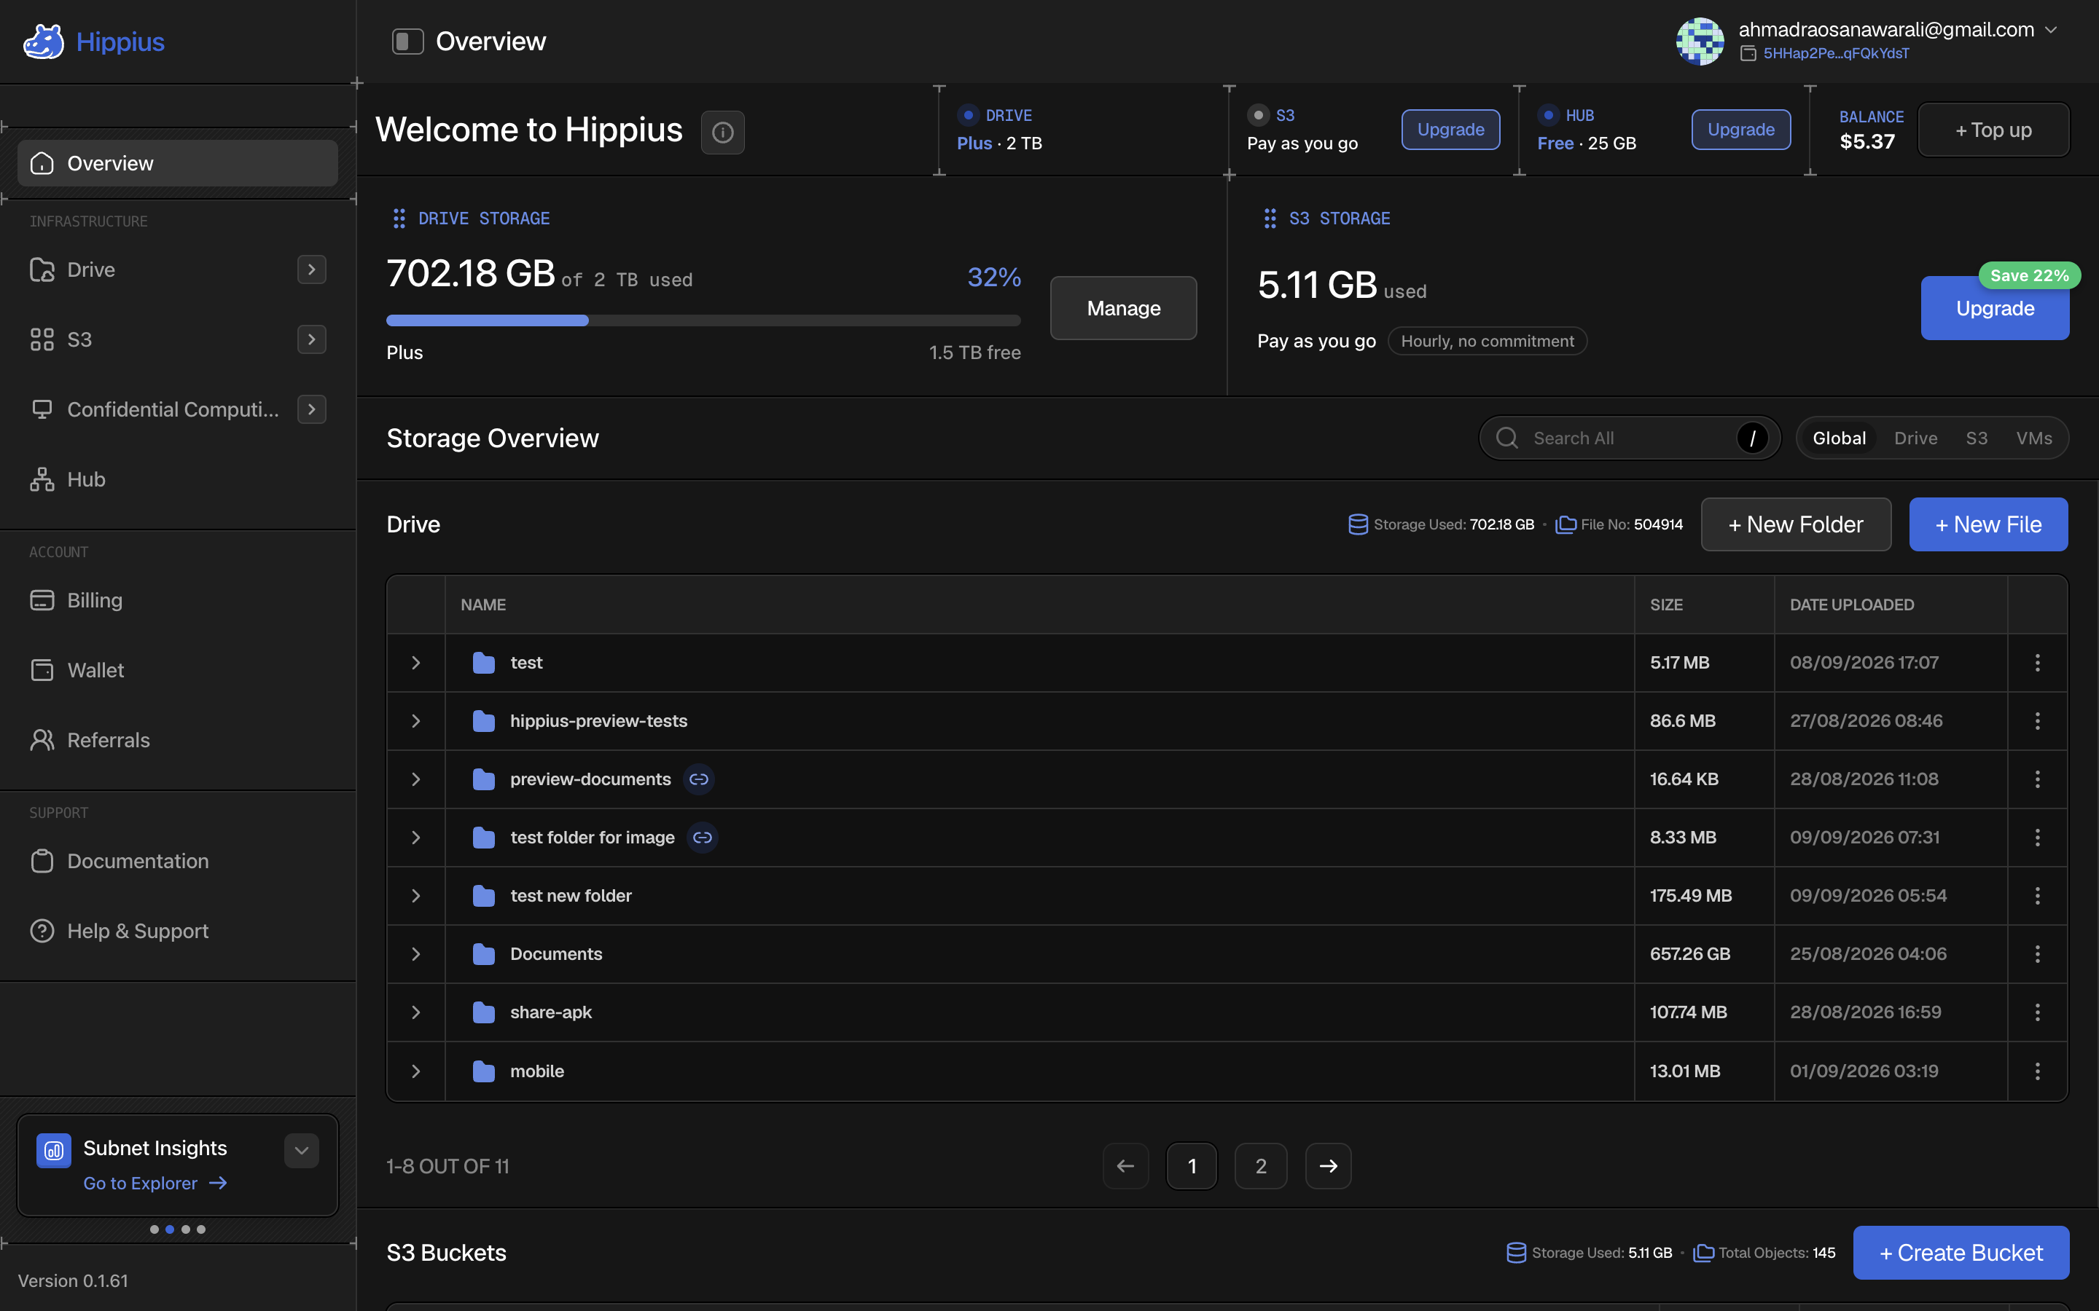Screen dimensions: 2099x1311
Task: Click the Documents folder icon
Action: pyautogui.click(x=484, y=954)
